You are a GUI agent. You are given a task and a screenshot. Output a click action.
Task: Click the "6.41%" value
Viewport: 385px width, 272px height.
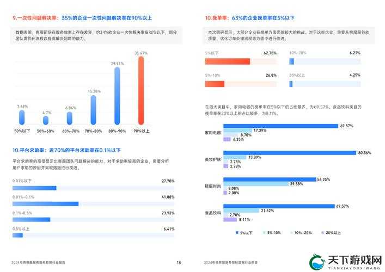pyautogui.click(x=169, y=229)
